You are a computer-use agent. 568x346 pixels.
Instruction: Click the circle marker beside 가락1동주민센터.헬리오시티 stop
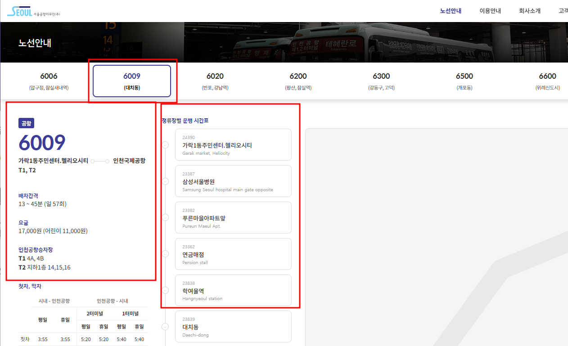click(165, 145)
